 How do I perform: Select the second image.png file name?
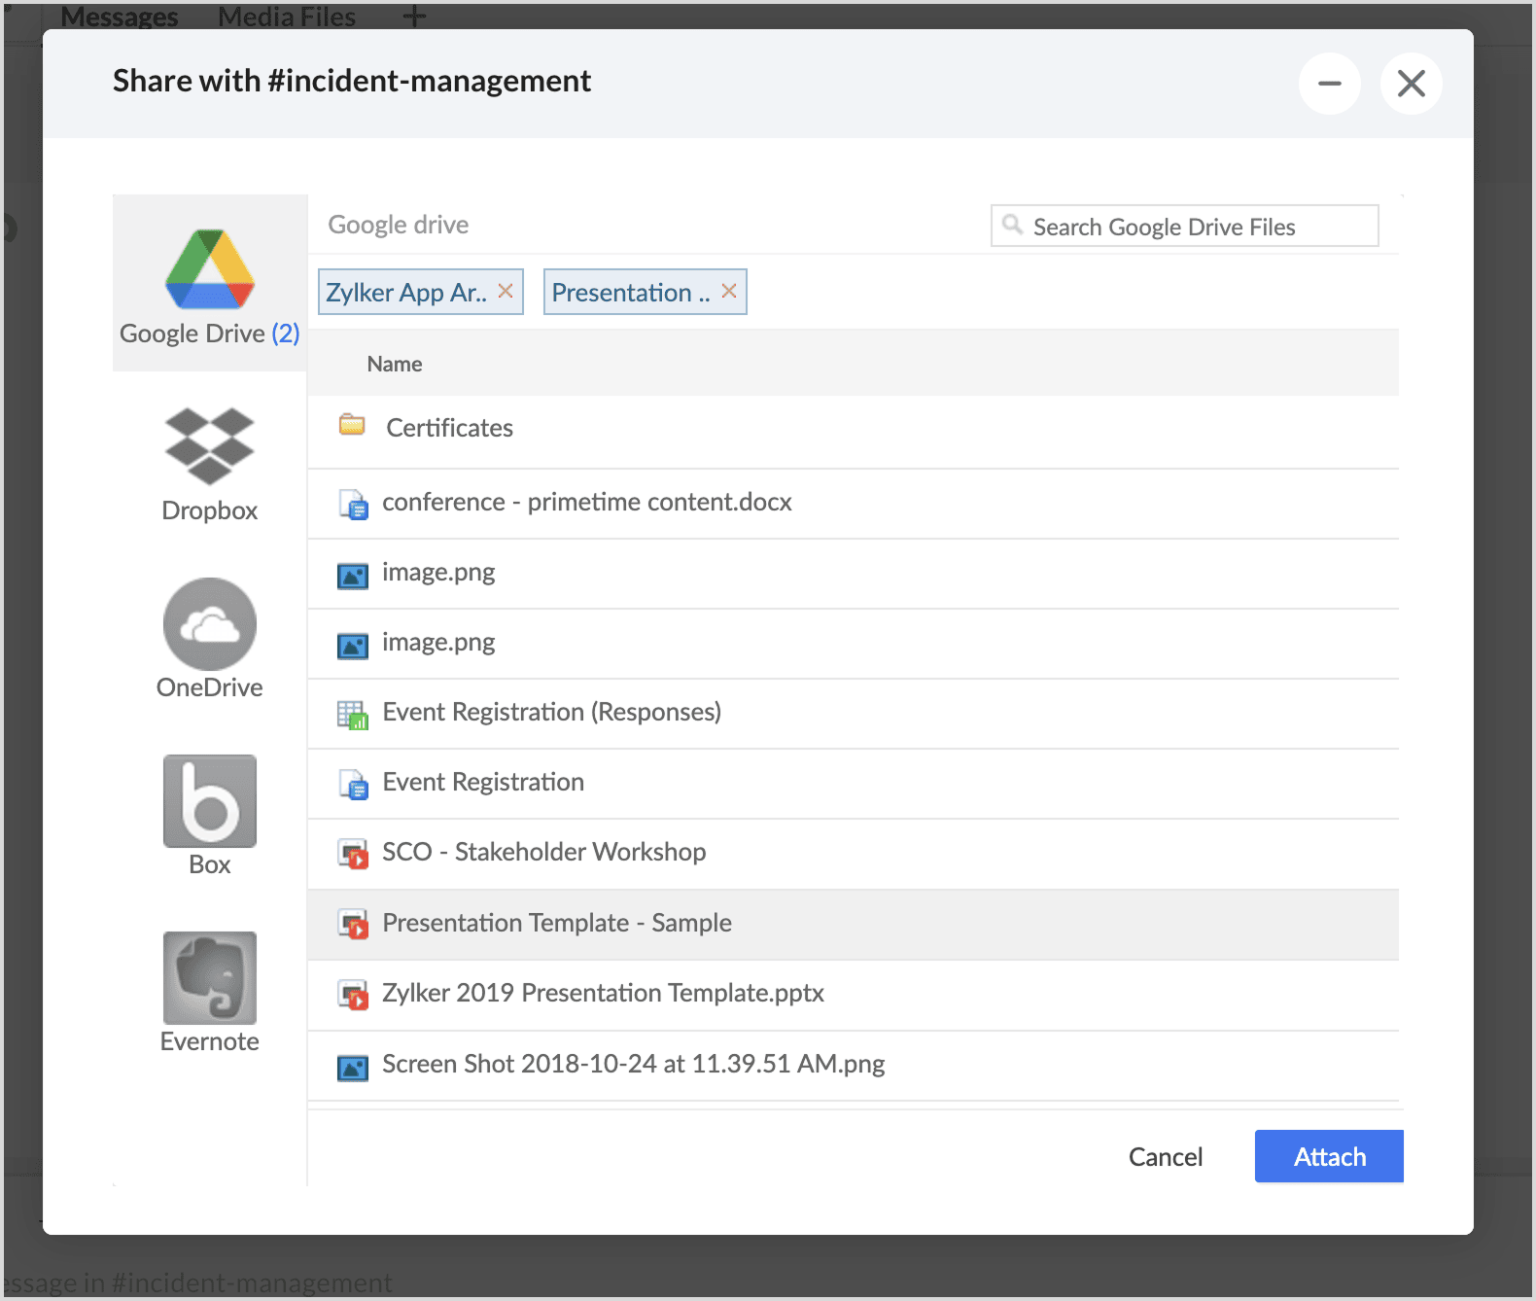pyautogui.click(x=438, y=643)
